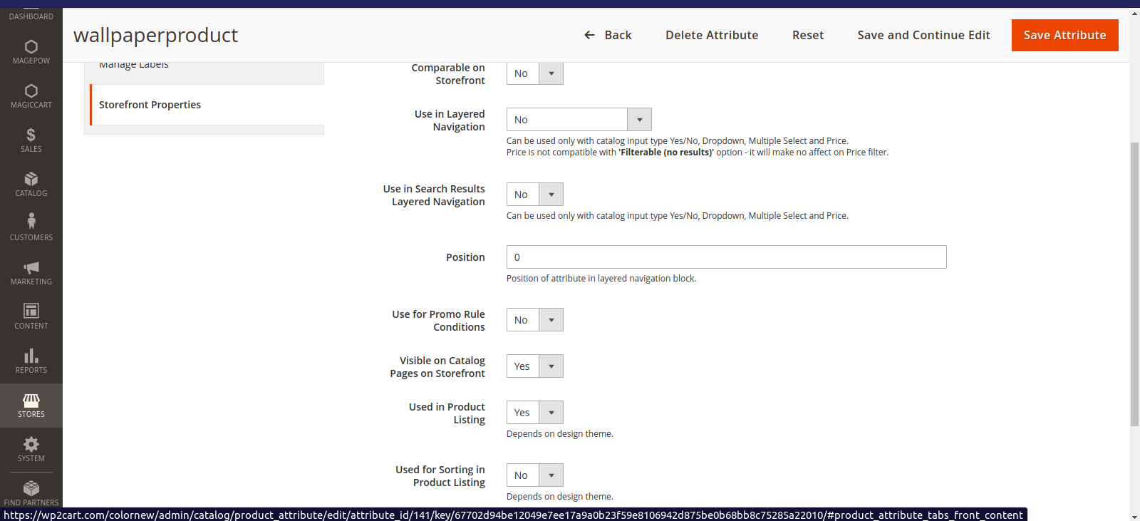Click the Save Attribute button
Viewport: 1140px width, 521px height.
[1064, 35]
